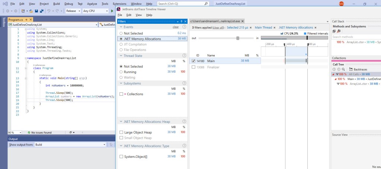Click the search icon in Call Tree
Image resolution: width=381 pixels, height=169 pixels.
(343, 69)
